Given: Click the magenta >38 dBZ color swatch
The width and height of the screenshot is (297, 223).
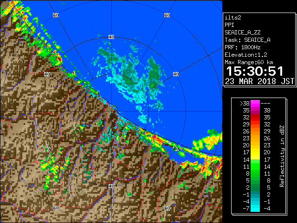Looking at the screenshot, I should pyautogui.click(x=255, y=103).
